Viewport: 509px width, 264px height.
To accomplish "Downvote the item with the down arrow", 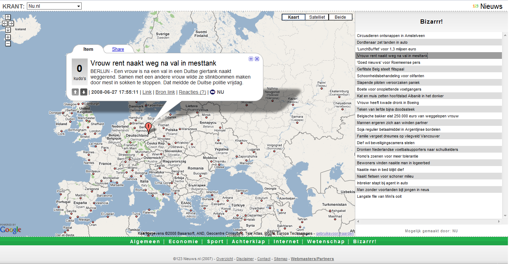I will [84, 92].
